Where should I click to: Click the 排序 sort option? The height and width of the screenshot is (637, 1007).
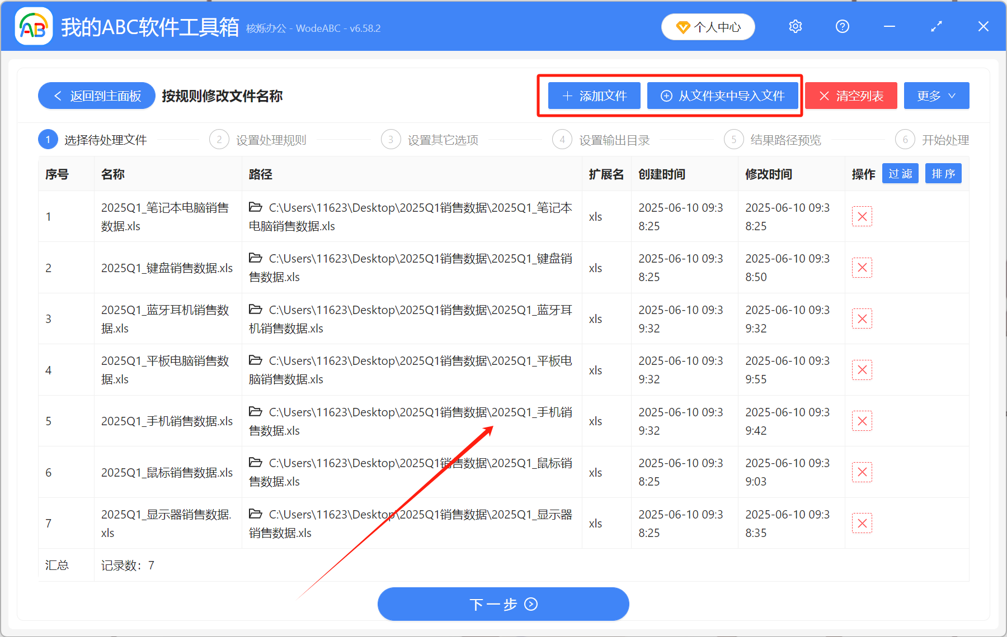click(943, 173)
